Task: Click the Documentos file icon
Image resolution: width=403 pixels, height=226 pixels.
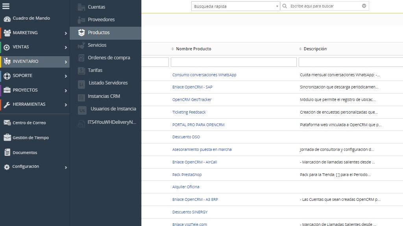Action: pos(7,152)
